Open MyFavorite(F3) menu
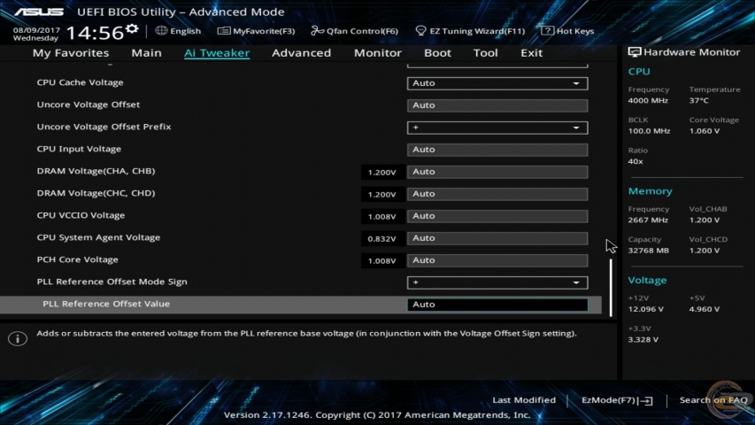Image resolution: width=755 pixels, height=425 pixels. [x=256, y=31]
